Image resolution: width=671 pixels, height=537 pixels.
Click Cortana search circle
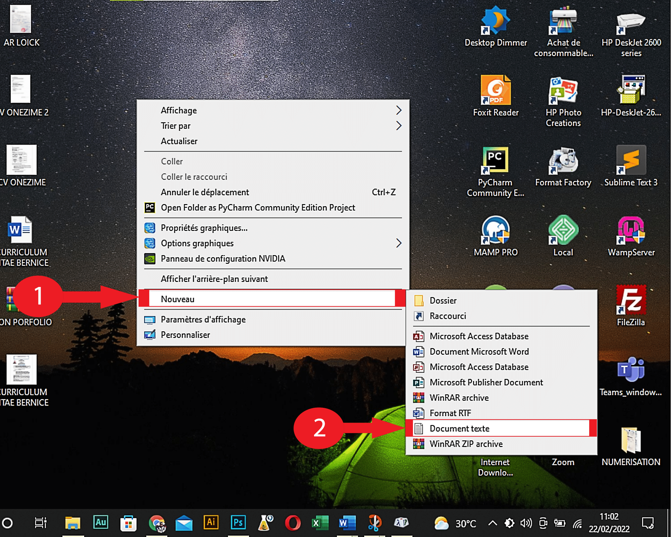7,523
